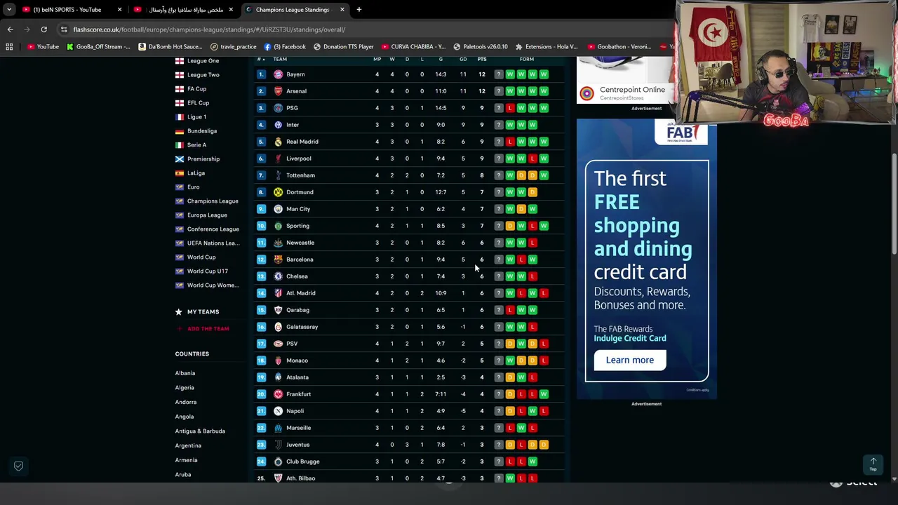Reload the page with the refresh icon
Screen dimensions: 898x505
pos(43,29)
